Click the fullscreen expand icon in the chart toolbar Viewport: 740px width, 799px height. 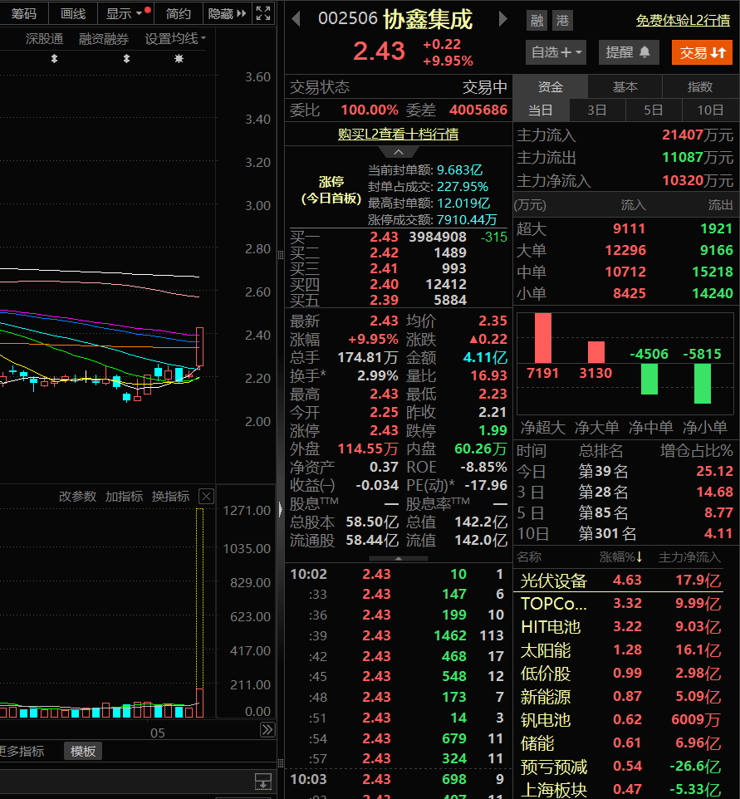click(263, 13)
